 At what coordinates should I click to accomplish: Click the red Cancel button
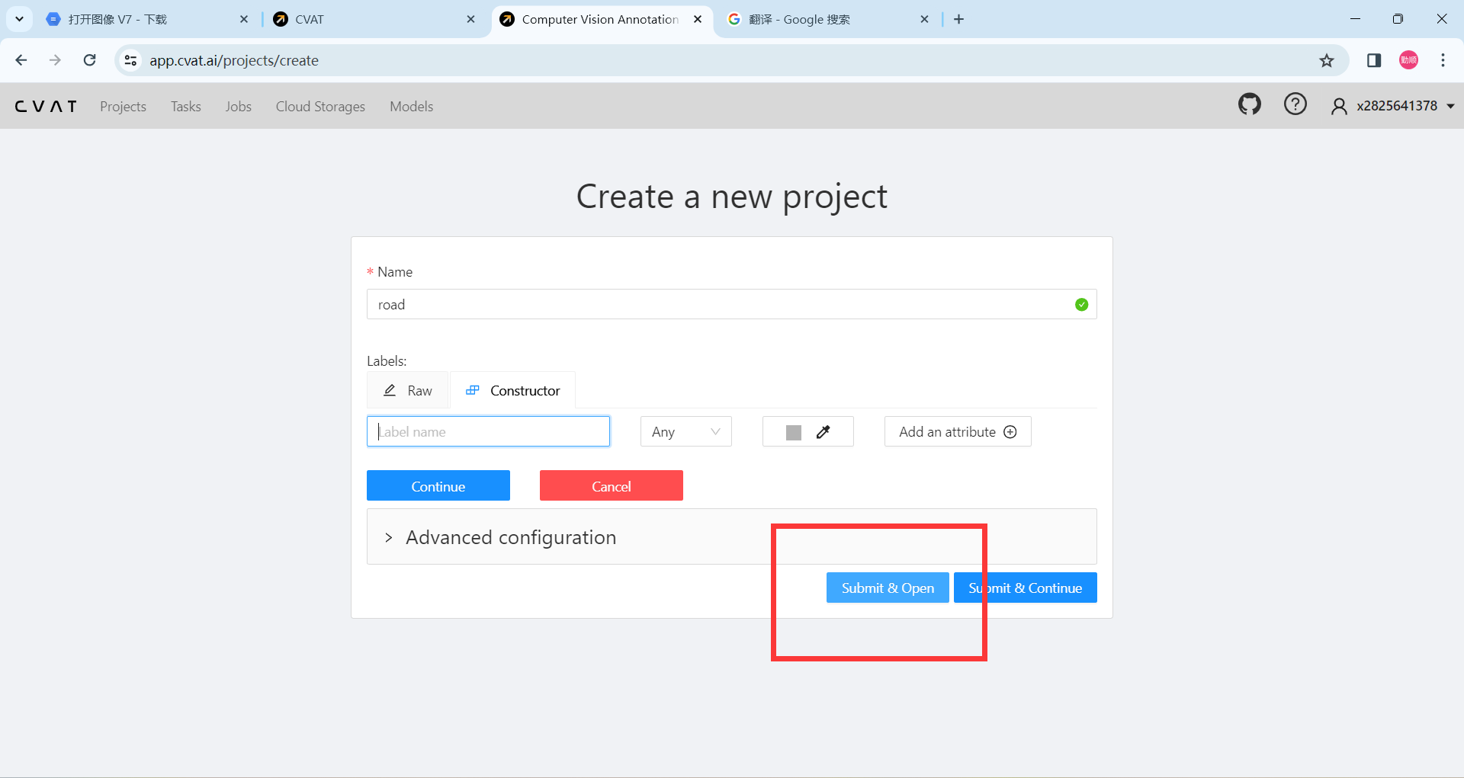[612, 486]
